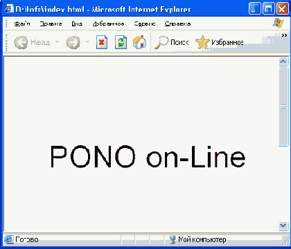The width and height of the screenshot is (291, 249).
Task: Click the PONO on-Line heading text
Action: click(x=148, y=157)
